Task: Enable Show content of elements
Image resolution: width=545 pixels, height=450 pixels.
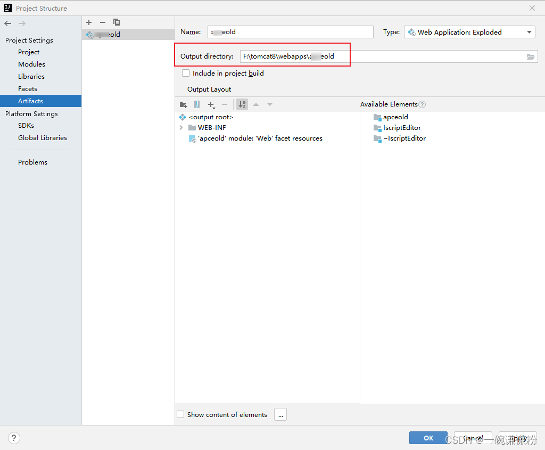Action: click(x=181, y=414)
